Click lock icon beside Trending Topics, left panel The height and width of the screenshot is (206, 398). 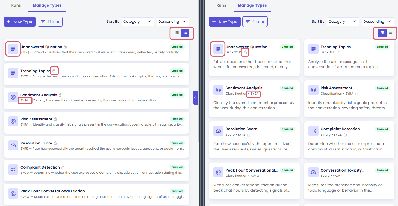click(54, 71)
